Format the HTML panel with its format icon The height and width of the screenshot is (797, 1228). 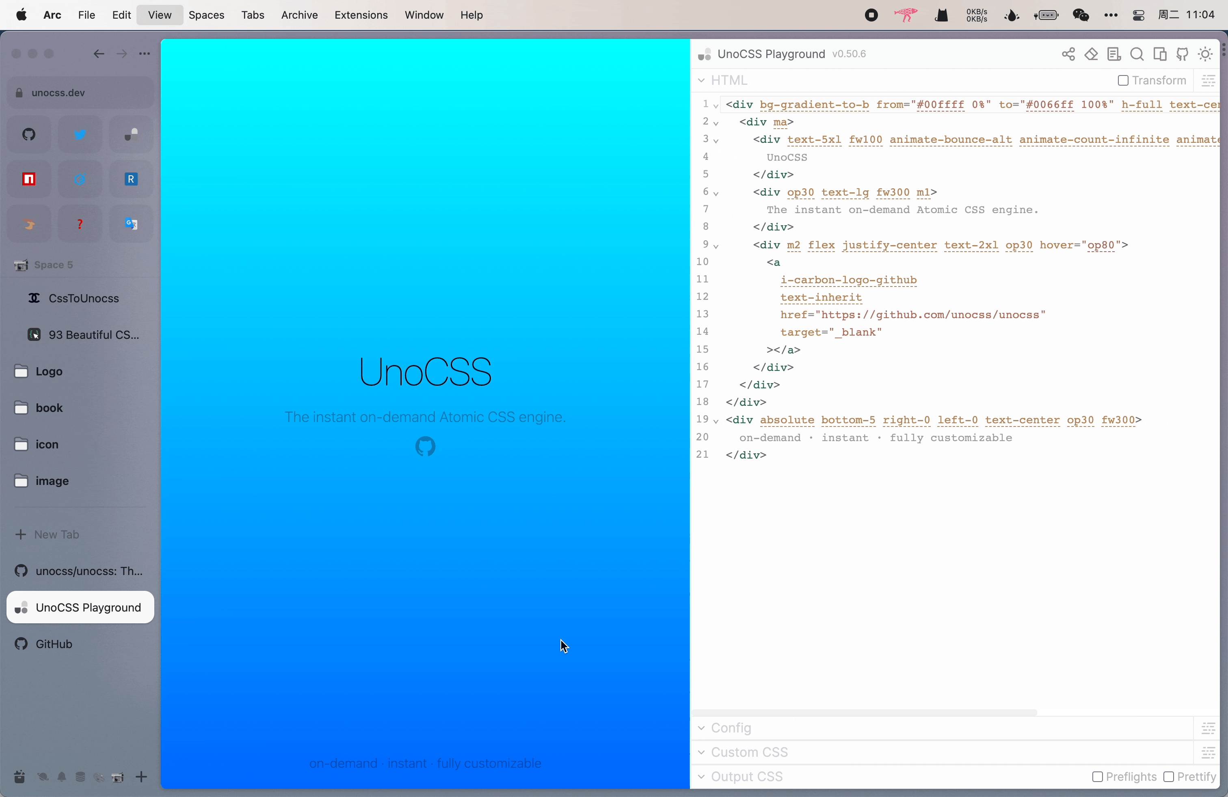pyautogui.click(x=1208, y=81)
